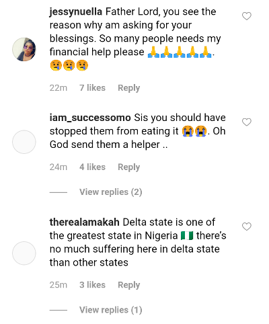Reply to therealamakah's comment
The height and width of the screenshot is (324, 269).
coord(129,285)
